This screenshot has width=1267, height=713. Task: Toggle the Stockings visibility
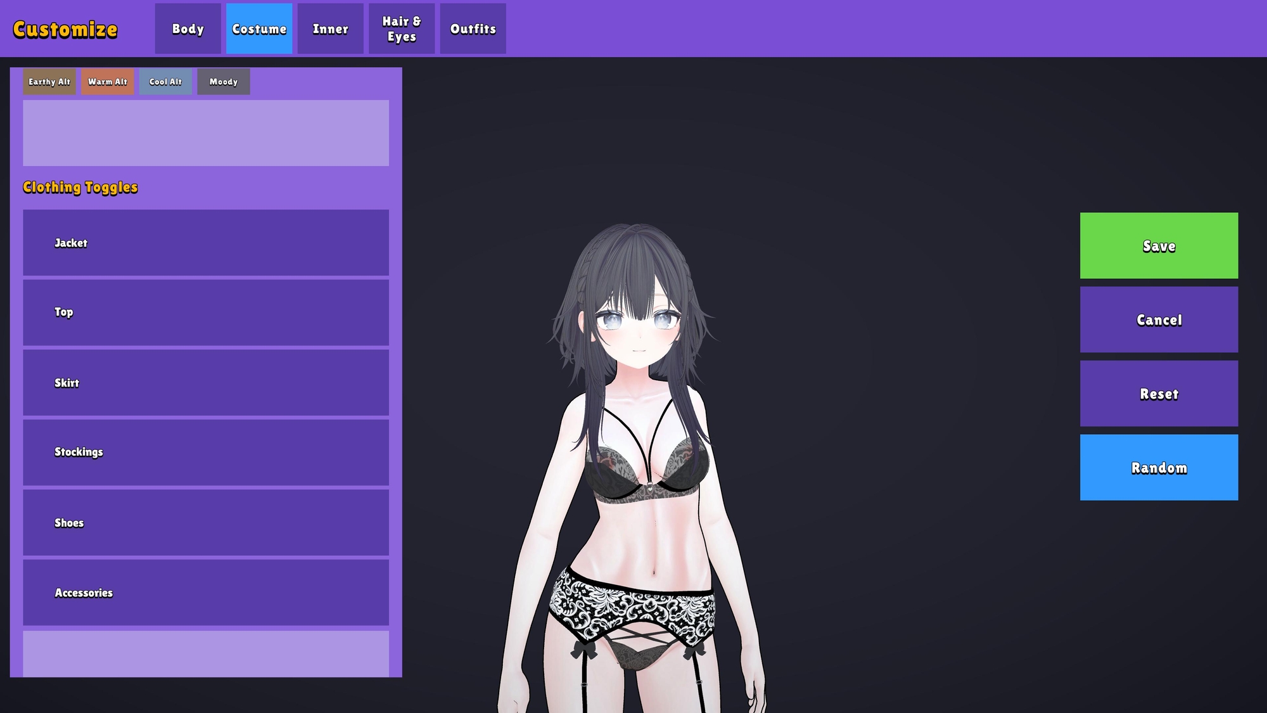[x=205, y=453]
